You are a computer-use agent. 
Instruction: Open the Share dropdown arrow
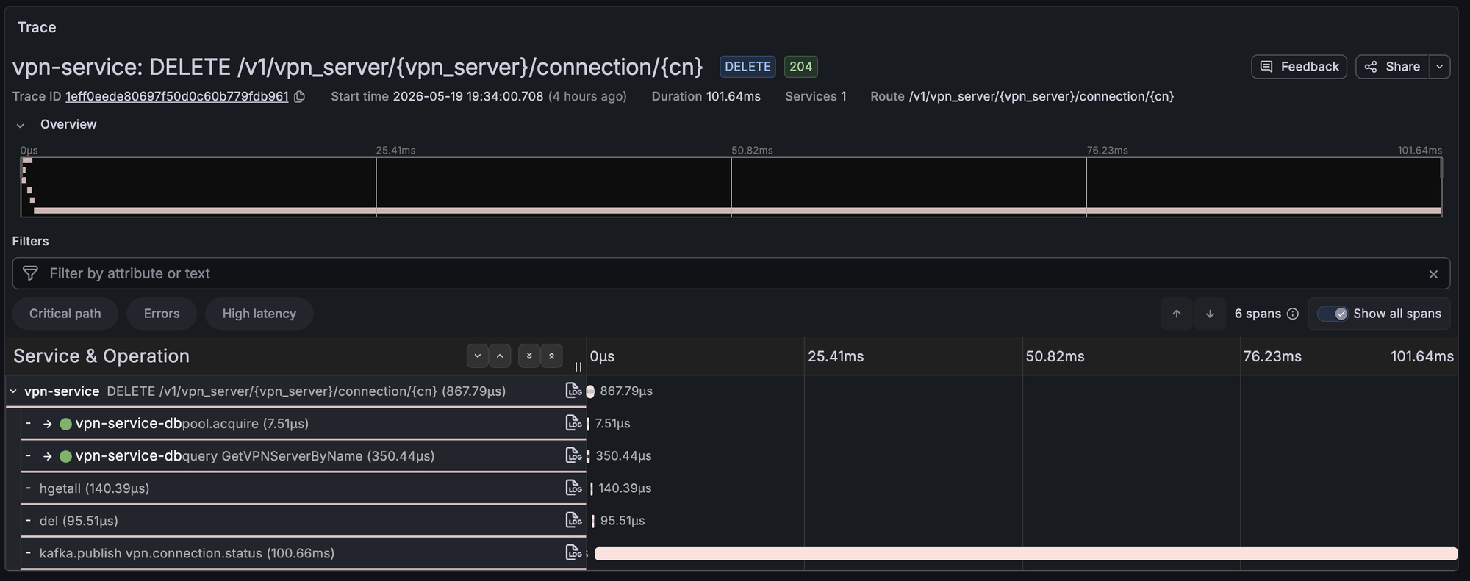(x=1439, y=67)
